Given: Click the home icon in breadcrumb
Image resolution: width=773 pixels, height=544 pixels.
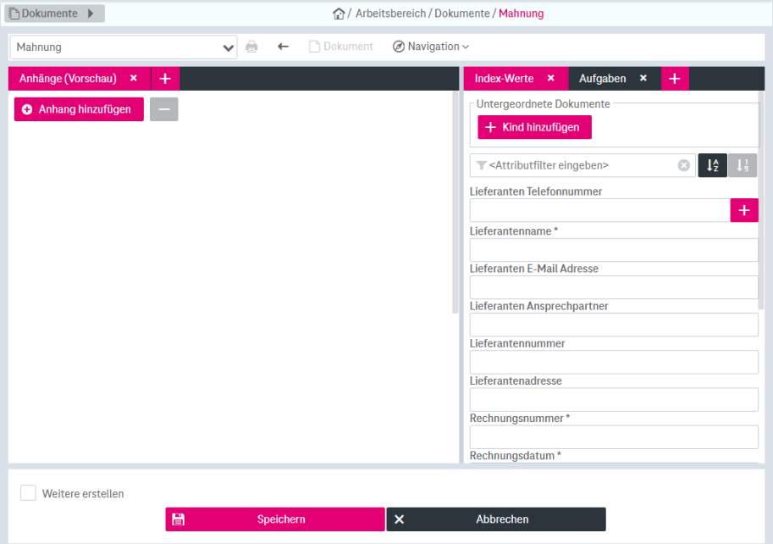Looking at the screenshot, I should pyautogui.click(x=339, y=14).
